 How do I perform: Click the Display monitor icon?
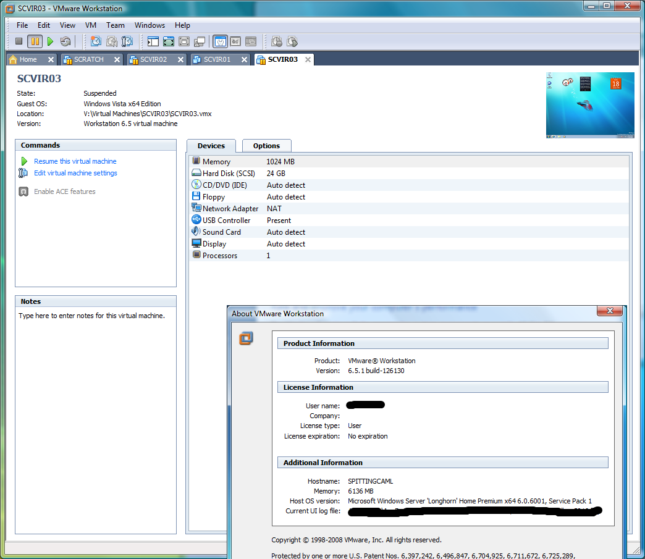196,243
